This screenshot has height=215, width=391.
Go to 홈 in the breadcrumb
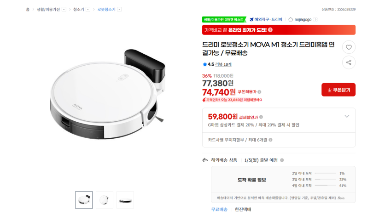28,9
